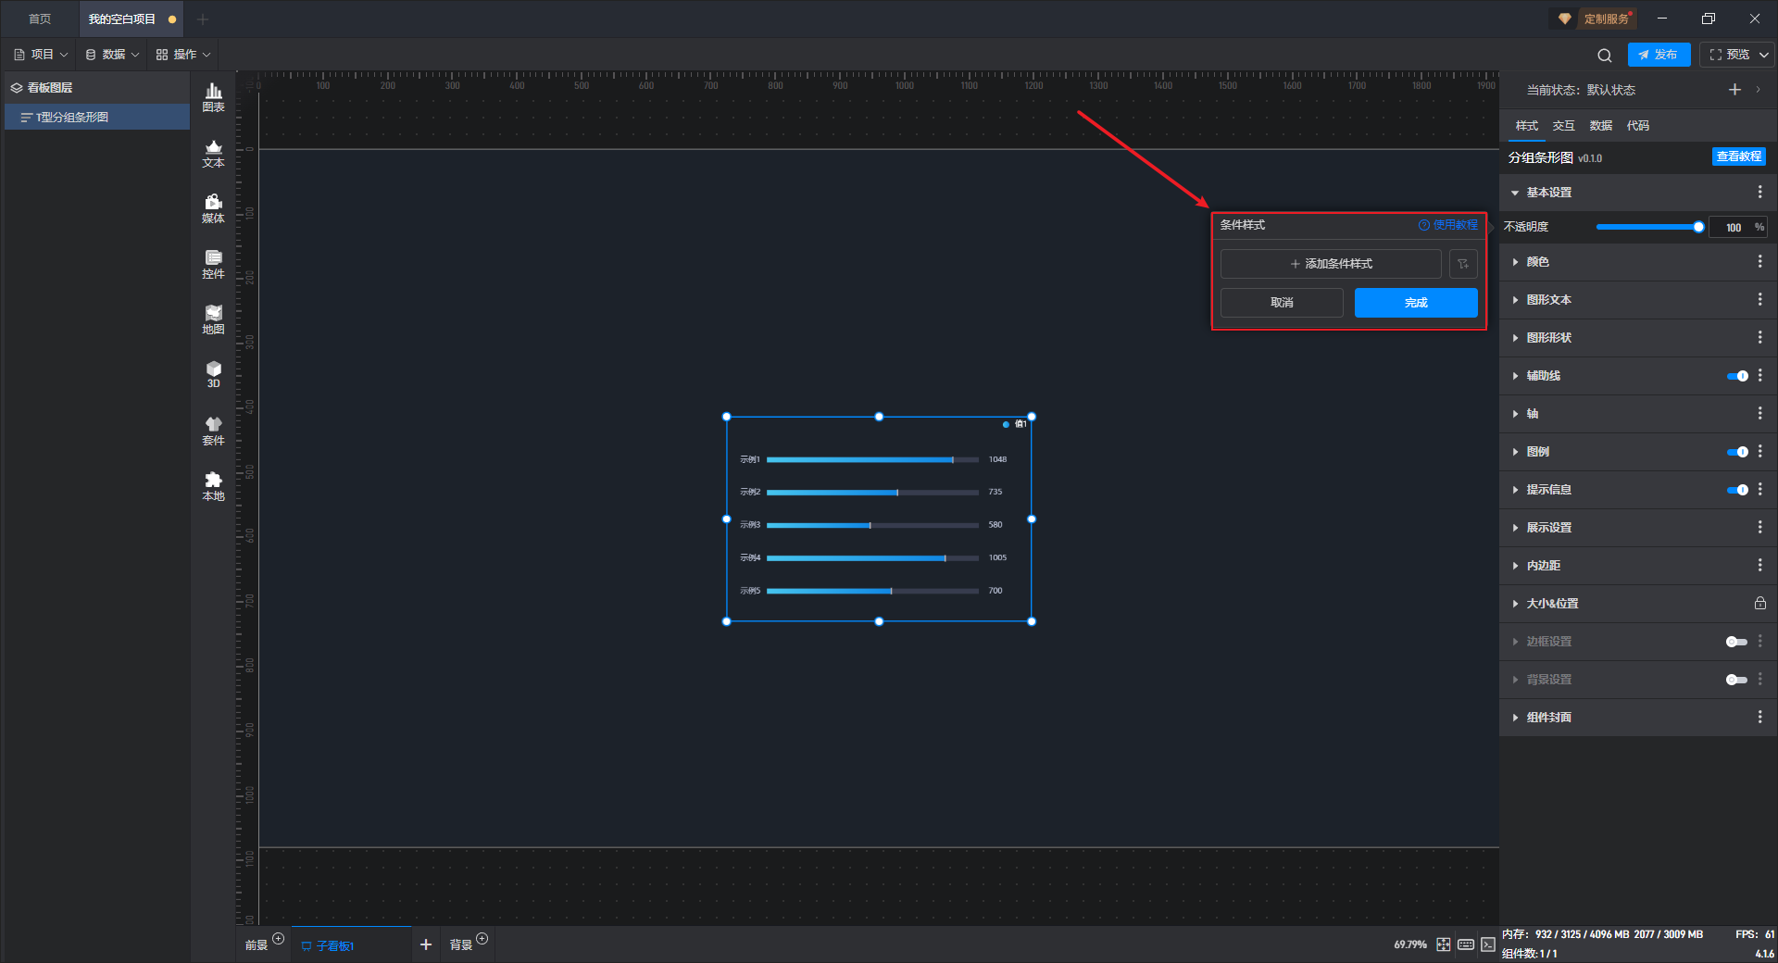Expand the 图形文本 section

1515,300
